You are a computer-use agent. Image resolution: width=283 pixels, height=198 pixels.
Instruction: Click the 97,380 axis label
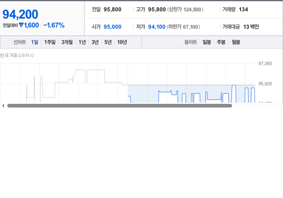[x=265, y=63]
